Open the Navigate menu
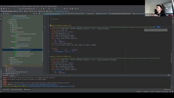The height and width of the screenshot is (98, 174). (14, 6)
